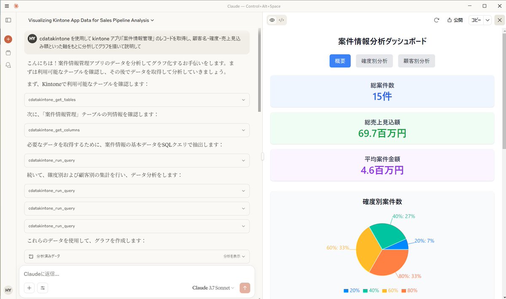Click the 40%: 27% pie label

(404, 216)
